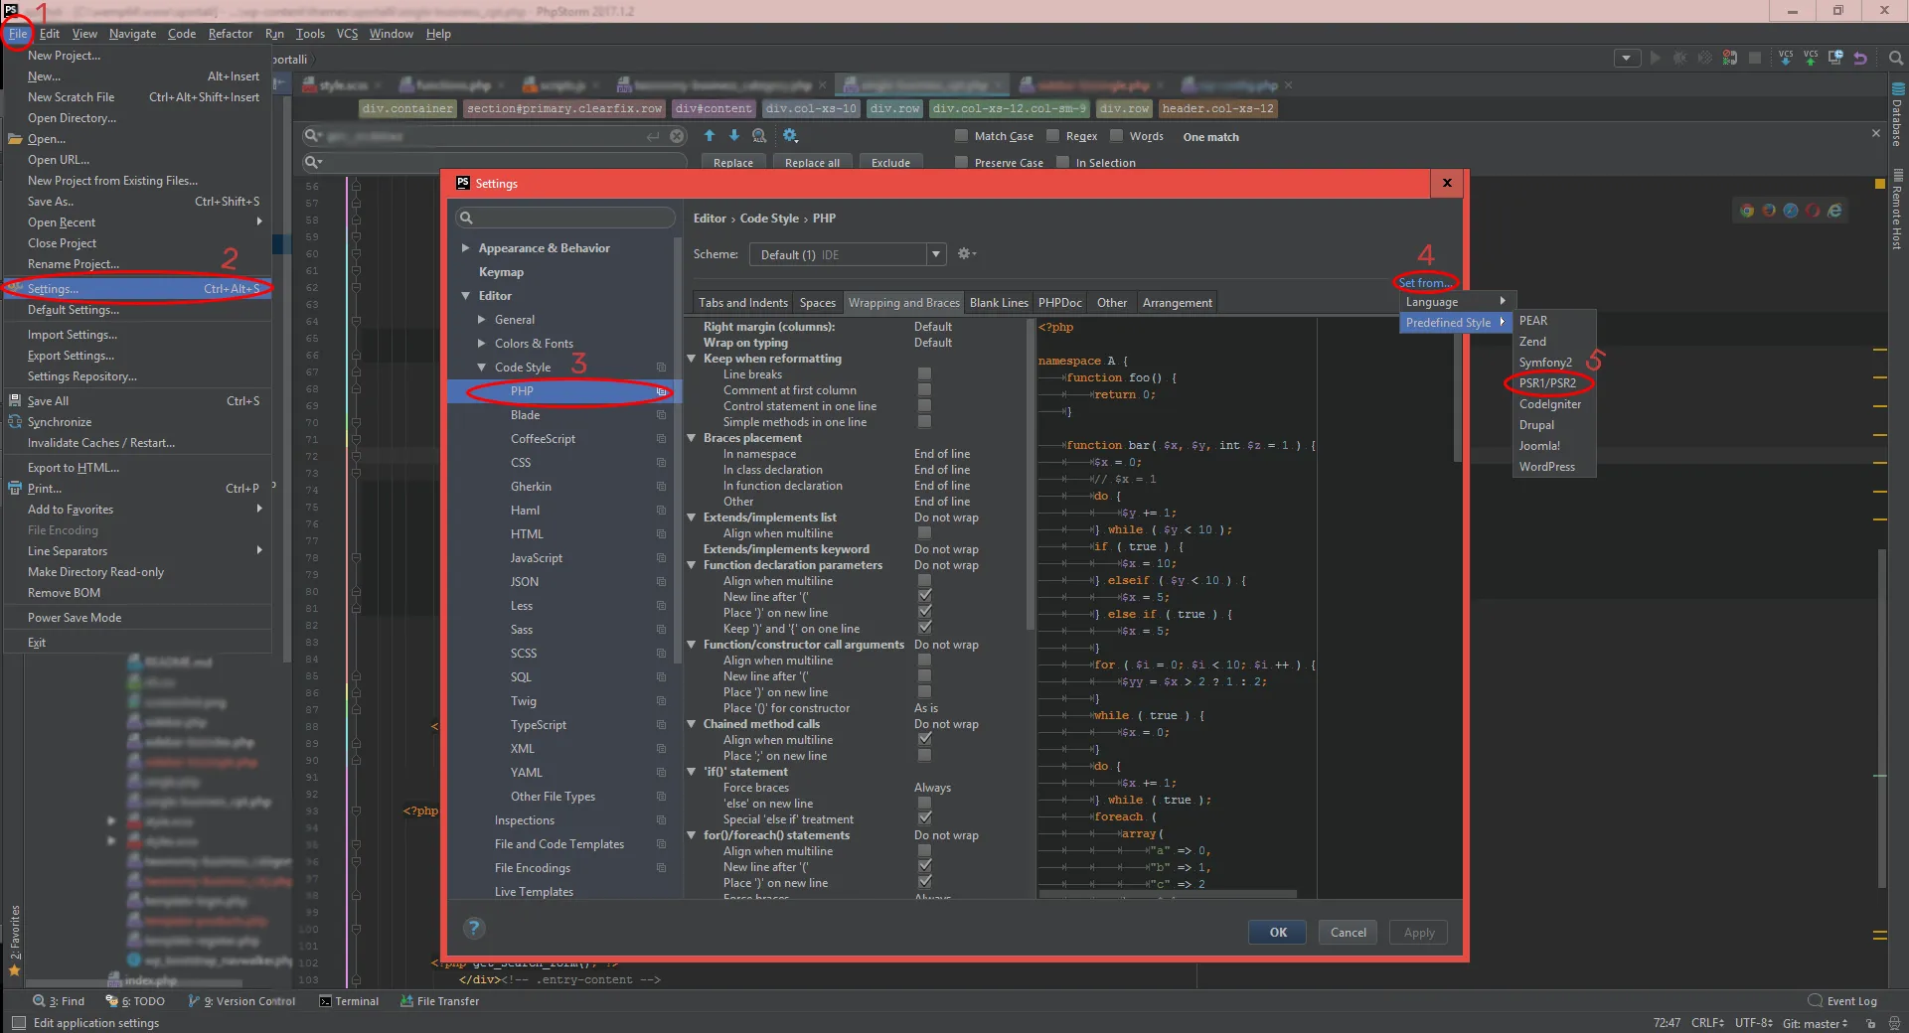The image size is (1909, 1033).
Task: Switch to the PHPDoc tab
Action: point(1060,303)
